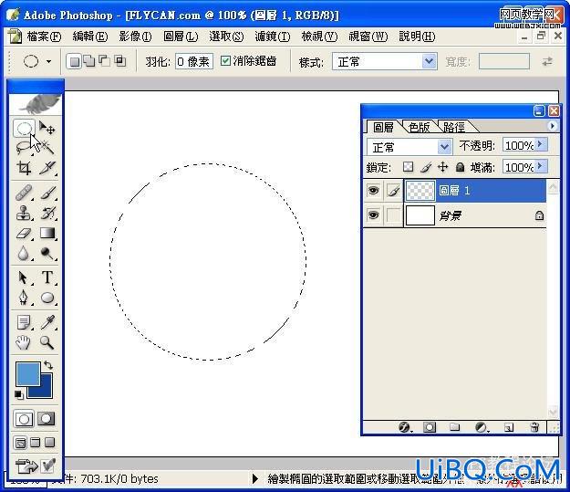570x492 pixels.
Task: Create new adjustment layer icon
Action: (x=482, y=427)
